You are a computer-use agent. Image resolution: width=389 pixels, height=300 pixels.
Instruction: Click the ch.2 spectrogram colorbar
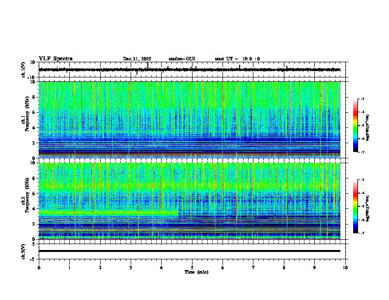[355, 206]
